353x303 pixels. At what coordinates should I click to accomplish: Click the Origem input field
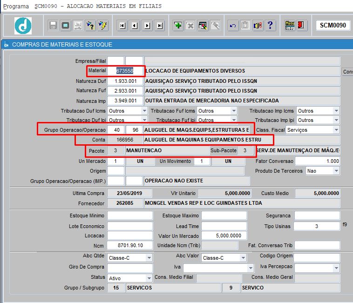click(x=116, y=171)
